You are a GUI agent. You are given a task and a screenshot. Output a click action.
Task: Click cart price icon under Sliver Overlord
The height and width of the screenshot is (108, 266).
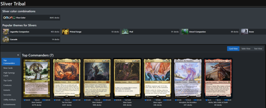tap(24, 100)
